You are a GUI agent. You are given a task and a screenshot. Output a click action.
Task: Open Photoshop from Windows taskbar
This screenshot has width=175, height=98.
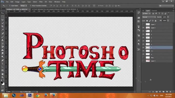pyautogui.click(x=30, y=96)
